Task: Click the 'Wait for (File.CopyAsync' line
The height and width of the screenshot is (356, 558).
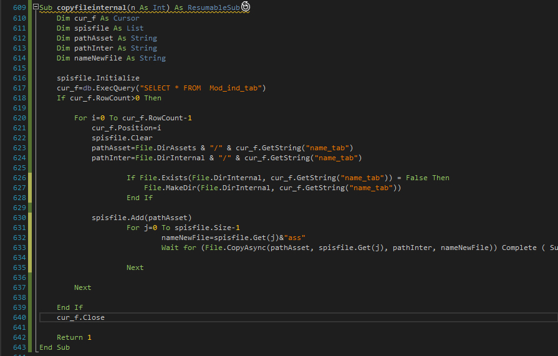Action: point(359,248)
